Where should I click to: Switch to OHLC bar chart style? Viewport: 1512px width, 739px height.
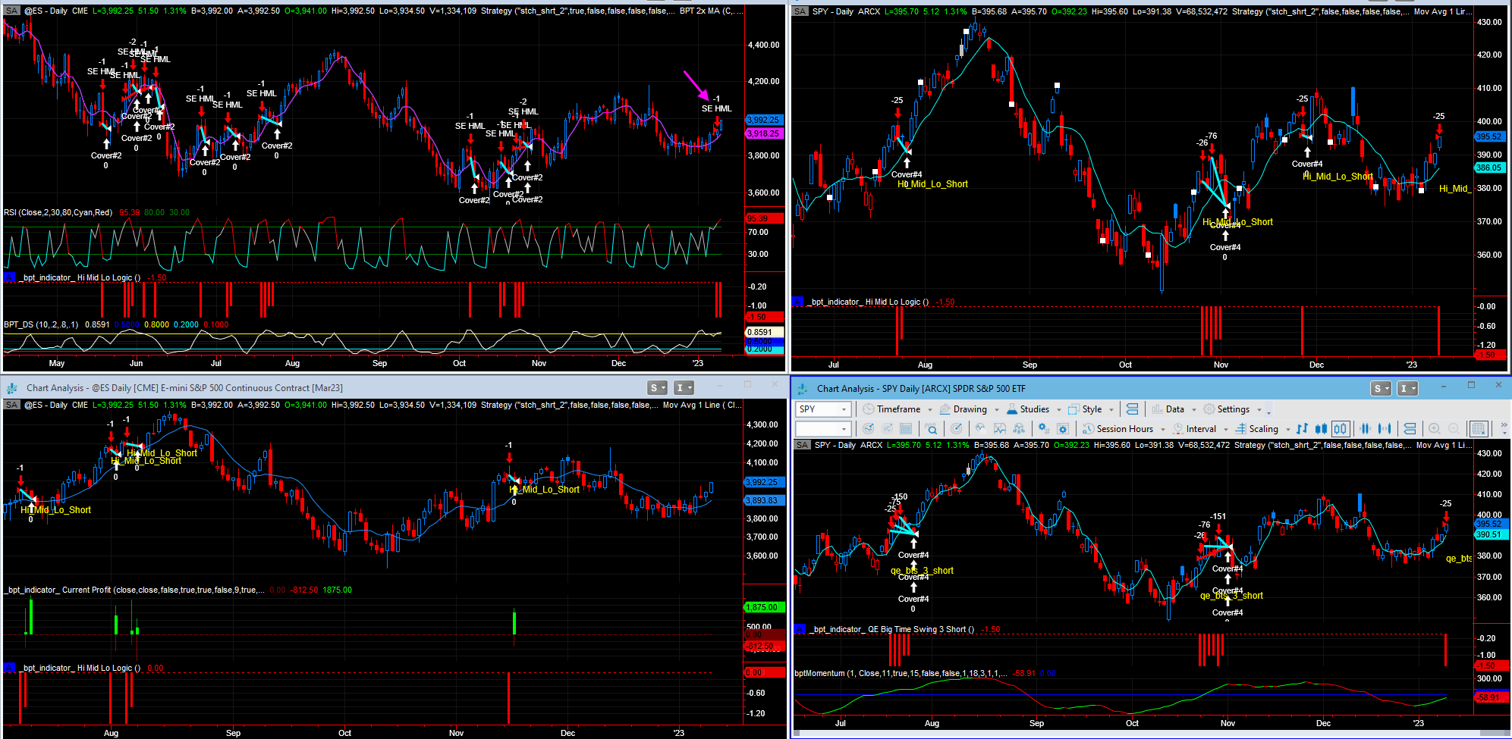1302,429
